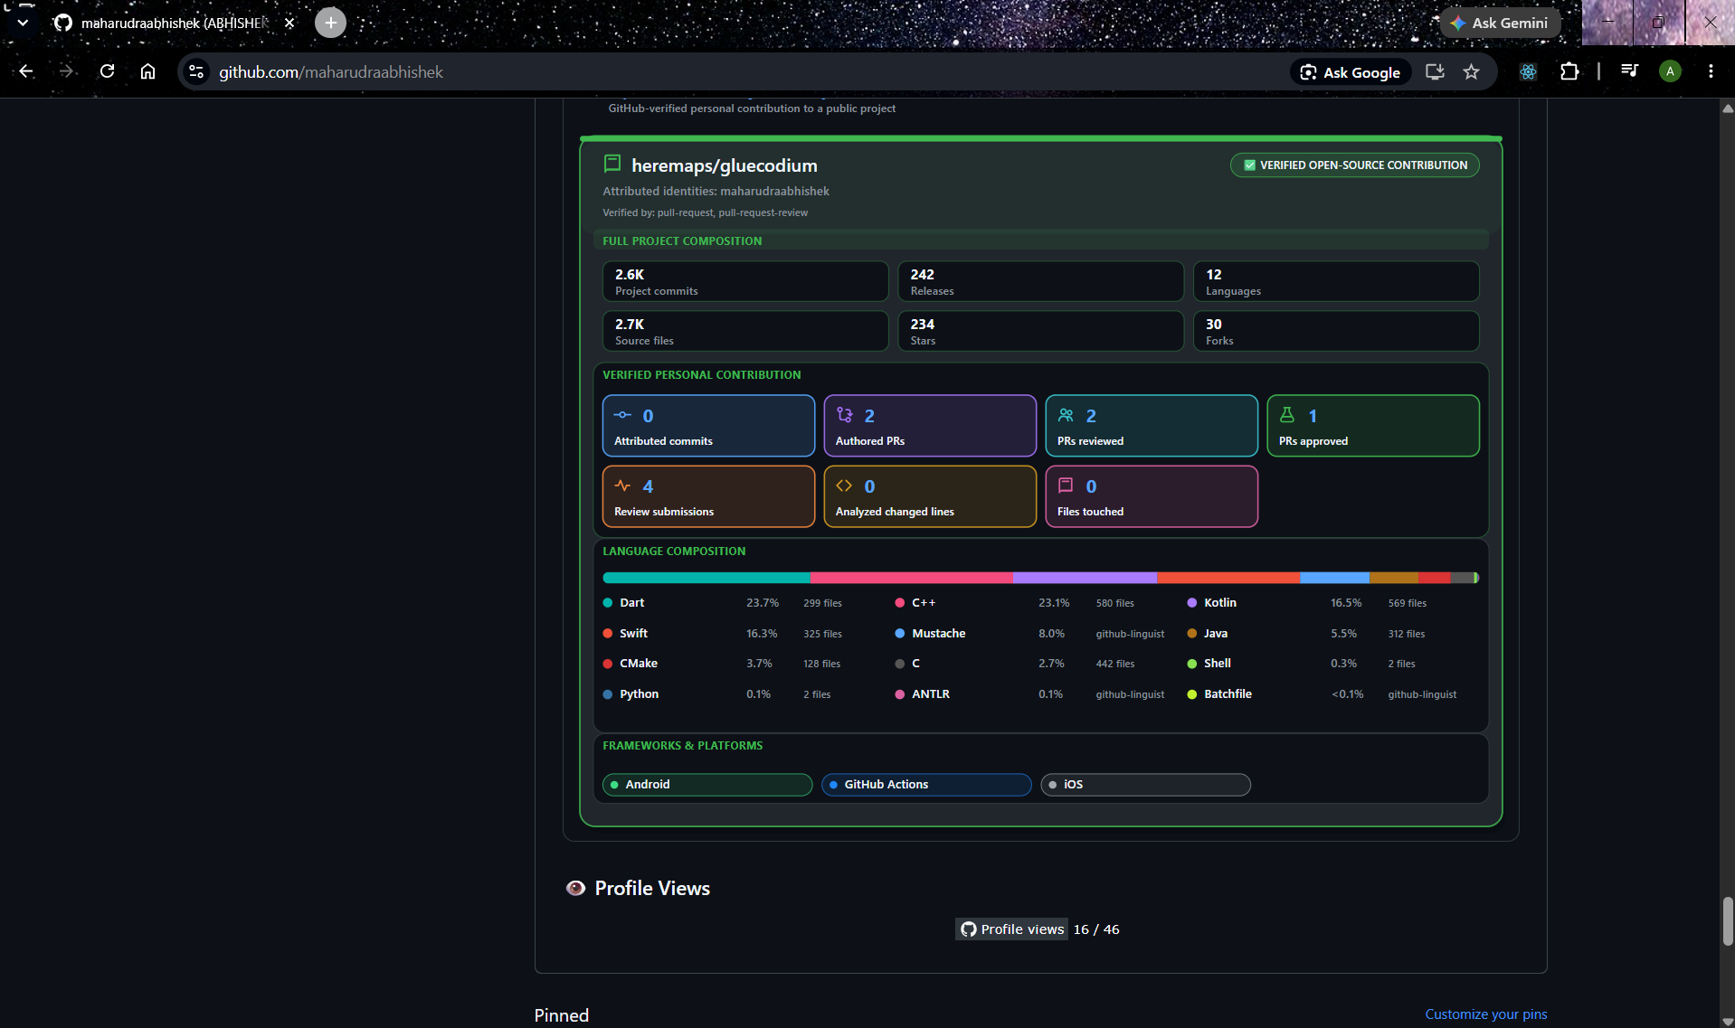Close the maharudraabhishek GitHub tab
The width and height of the screenshot is (1735, 1028).
(289, 23)
